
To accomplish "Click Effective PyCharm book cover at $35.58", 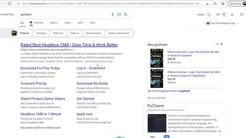I will [x=157, y=58].
